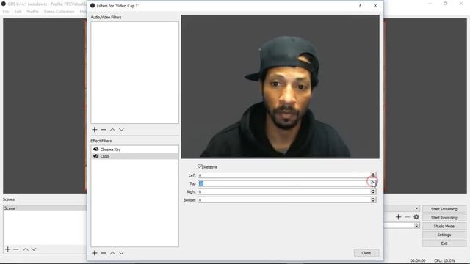This screenshot has height=264, width=470.
Task: Enable Studio Mode in OBS window
Action: tap(444, 227)
